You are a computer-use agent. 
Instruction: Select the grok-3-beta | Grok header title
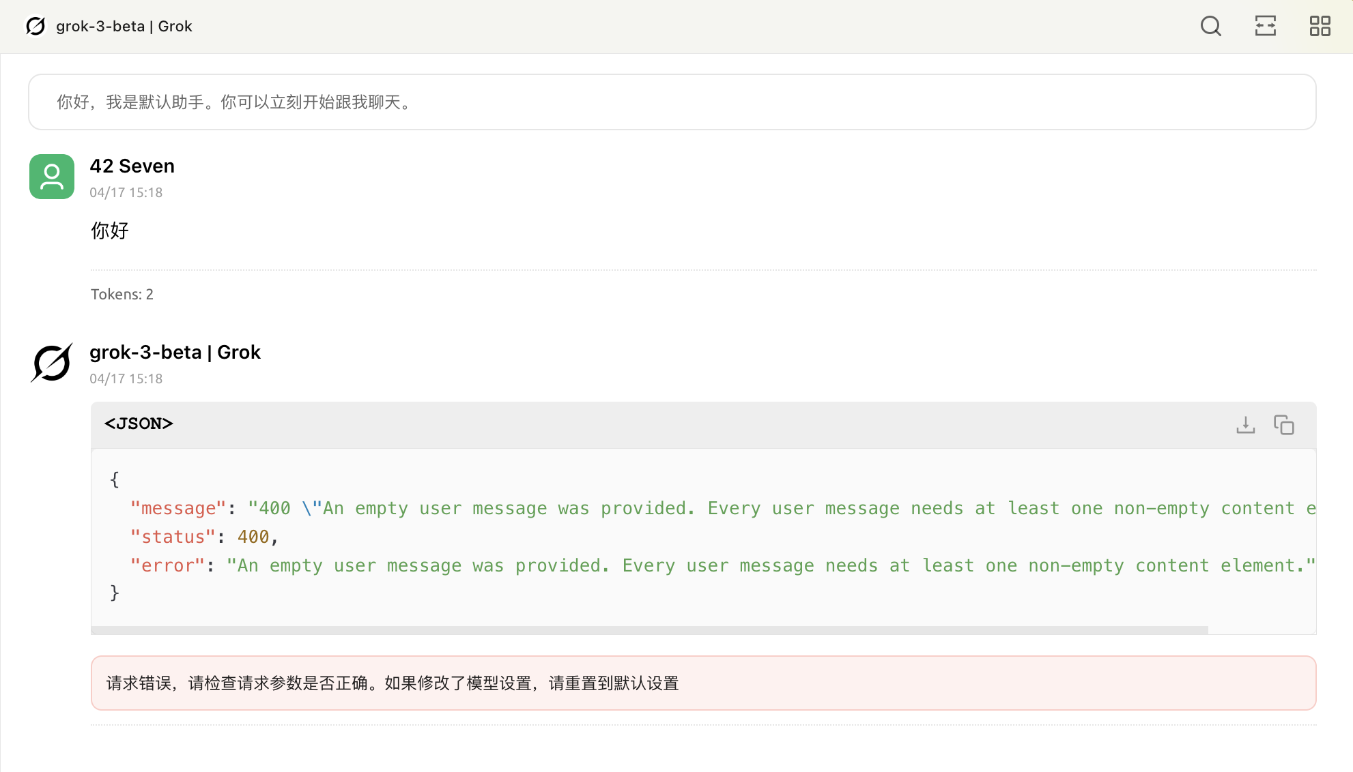(124, 26)
